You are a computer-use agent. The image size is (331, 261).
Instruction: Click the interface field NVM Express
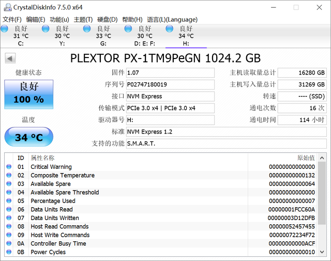(170, 96)
